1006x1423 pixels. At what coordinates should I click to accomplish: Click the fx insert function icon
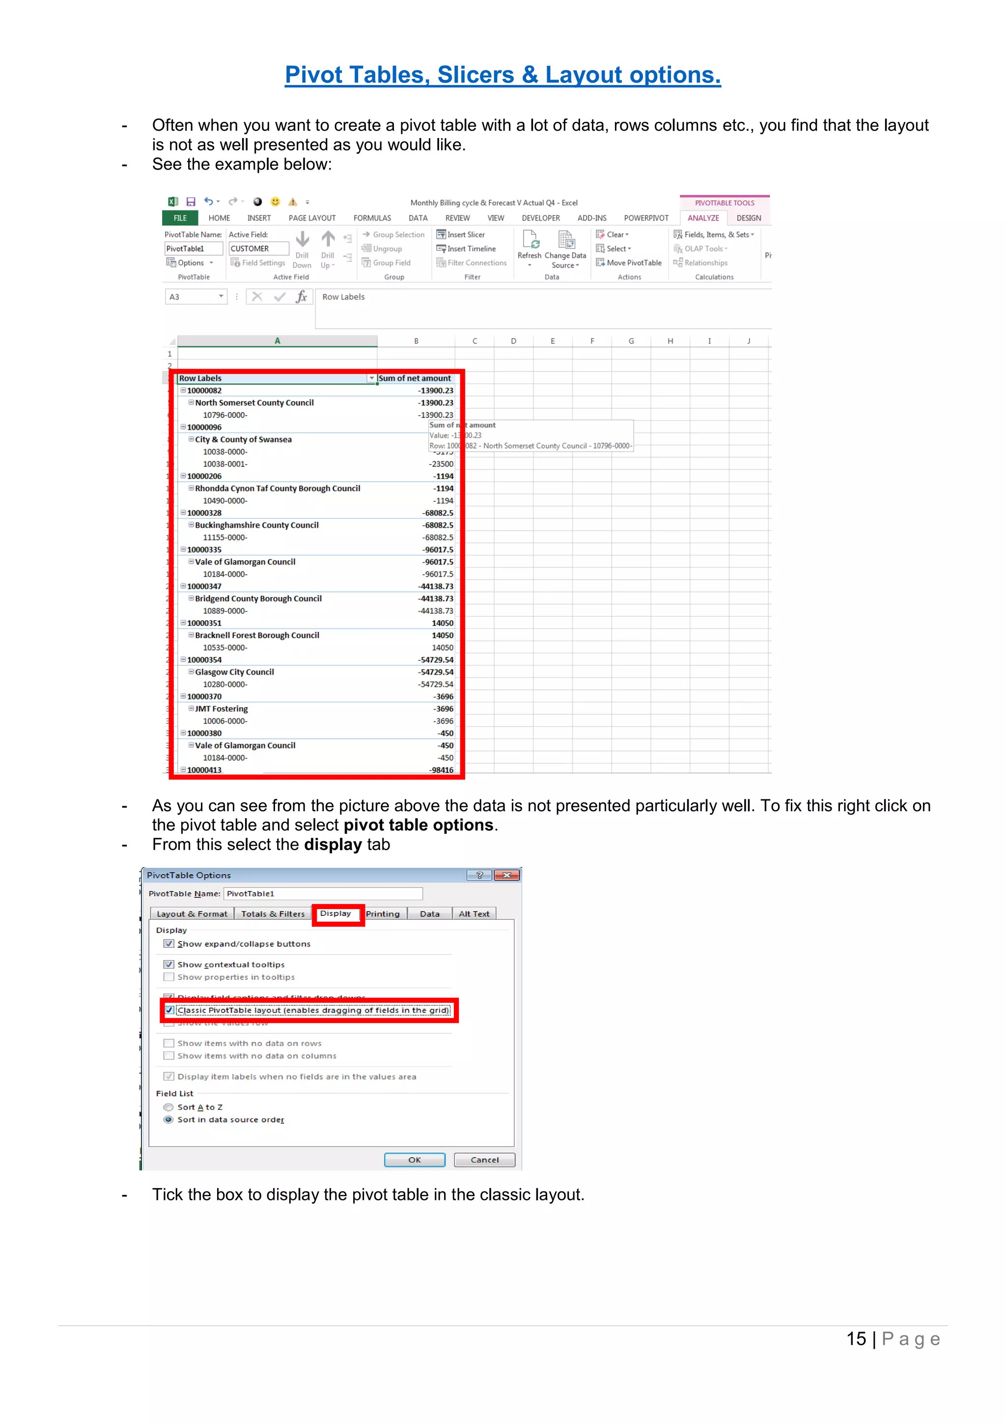pyautogui.click(x=302, y=297)
